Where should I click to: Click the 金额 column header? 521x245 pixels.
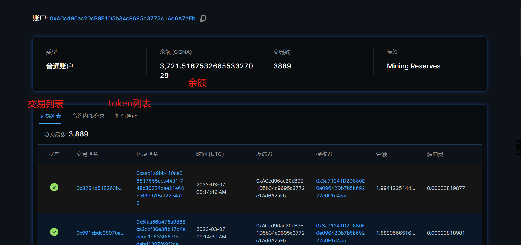[381, 154]
